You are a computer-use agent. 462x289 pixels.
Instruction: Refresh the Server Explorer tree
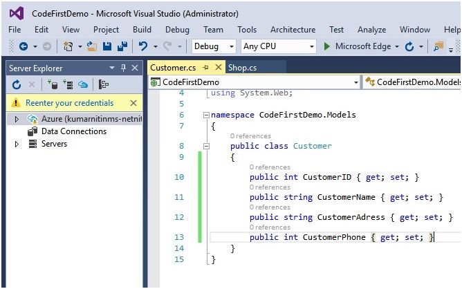click(x=17, y=85)
